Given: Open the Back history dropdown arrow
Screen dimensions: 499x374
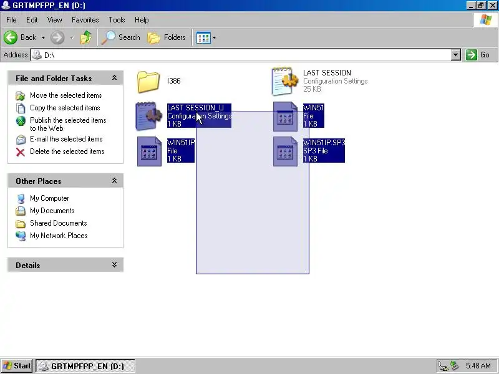Looking at the screenshot, I should click(x=43, y=37).
